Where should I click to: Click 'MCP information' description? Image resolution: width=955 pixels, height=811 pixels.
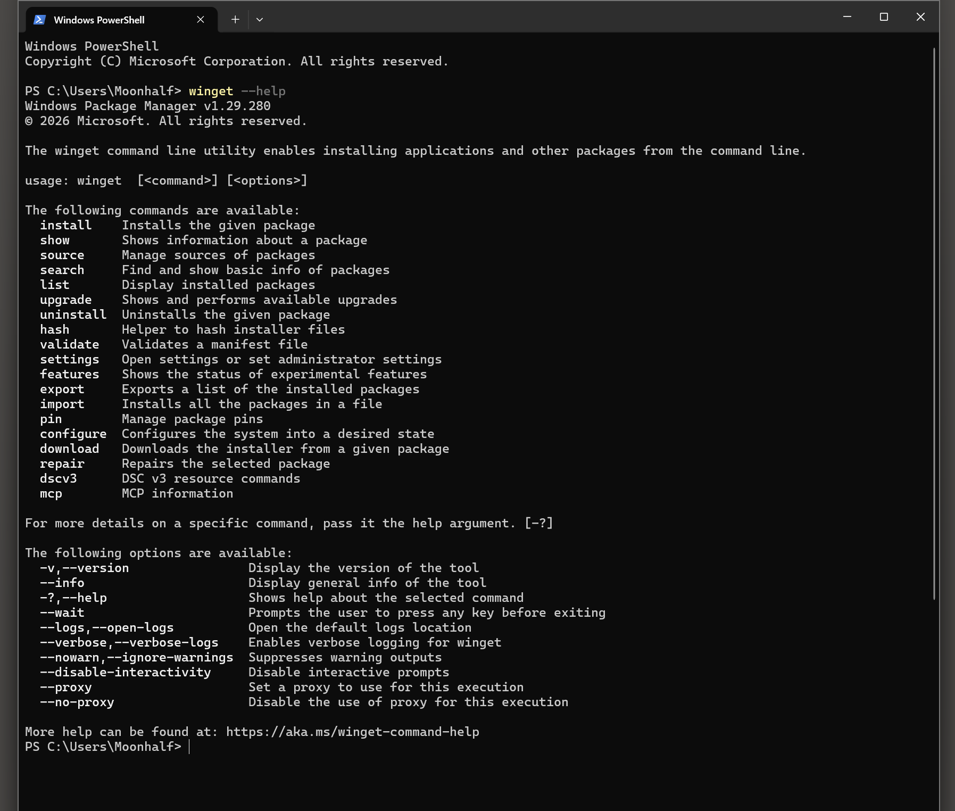point(178,493)
